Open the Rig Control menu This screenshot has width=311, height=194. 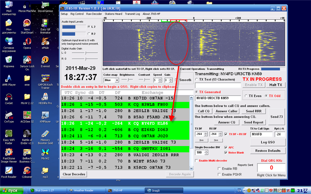[x=77, y=14]
